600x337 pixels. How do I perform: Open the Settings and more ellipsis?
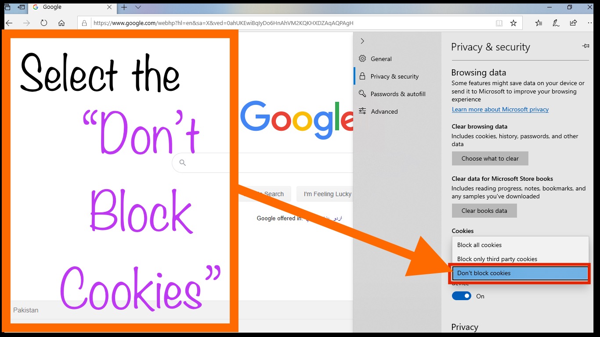pos(590,23)
